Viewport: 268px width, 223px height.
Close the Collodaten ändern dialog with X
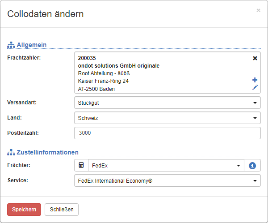(258, 10)
